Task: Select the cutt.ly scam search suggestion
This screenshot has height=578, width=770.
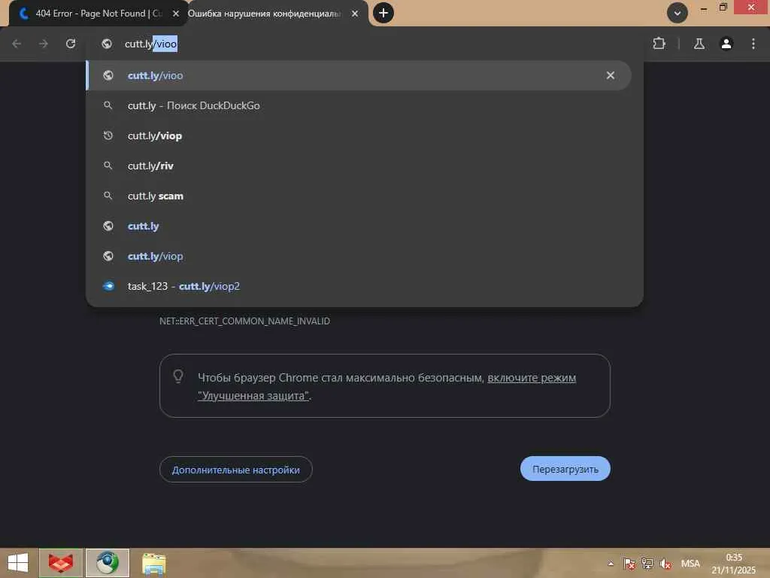Action: coord(359,196)
